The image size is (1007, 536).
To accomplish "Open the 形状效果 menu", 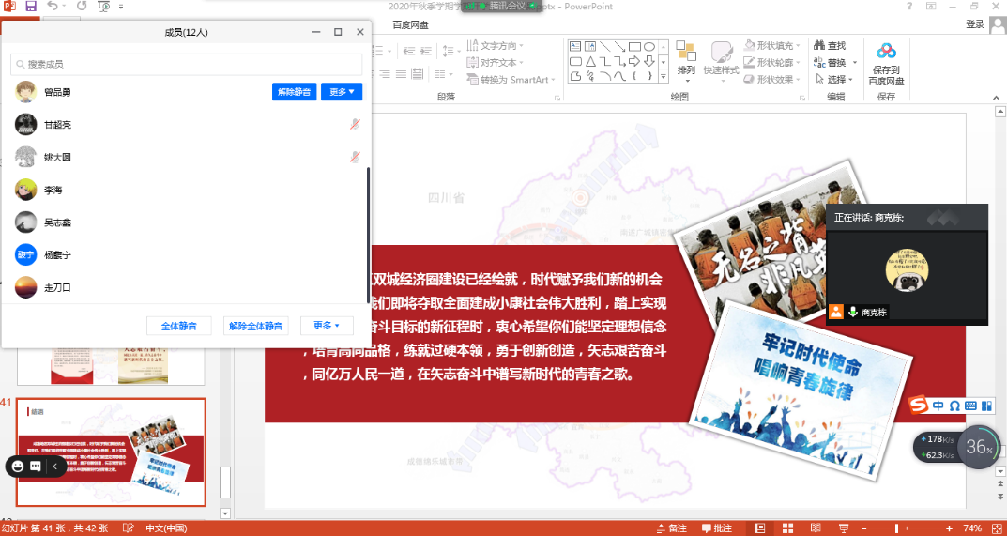I will (x=772, y=80).
